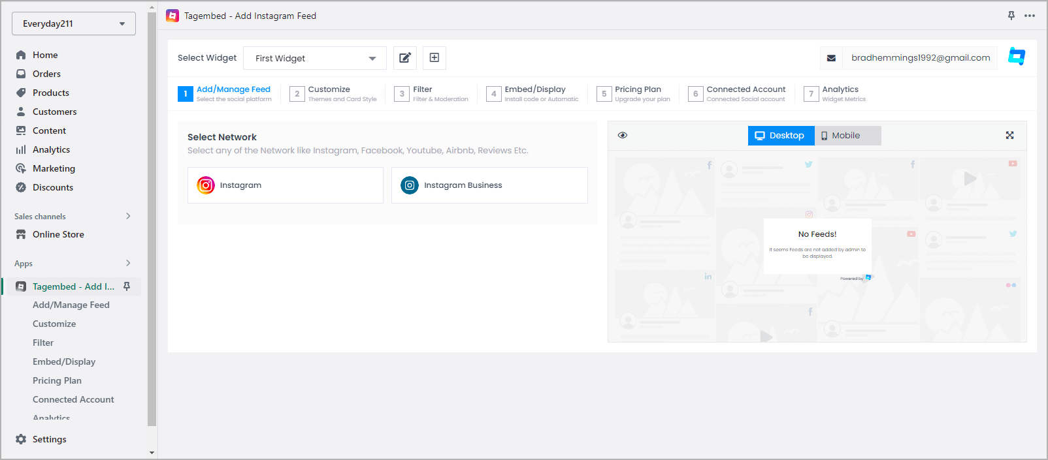Unpin the Tagembed app in sidebar

pyautogui.click(x=127, y=286)
